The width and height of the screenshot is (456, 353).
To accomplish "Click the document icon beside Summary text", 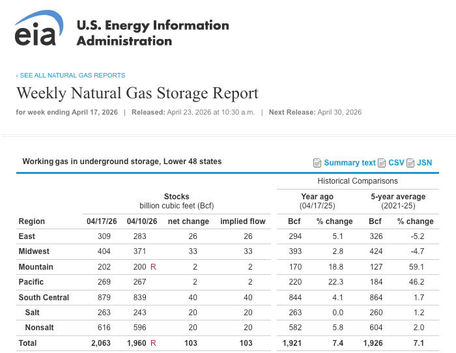I will [317, 163].
